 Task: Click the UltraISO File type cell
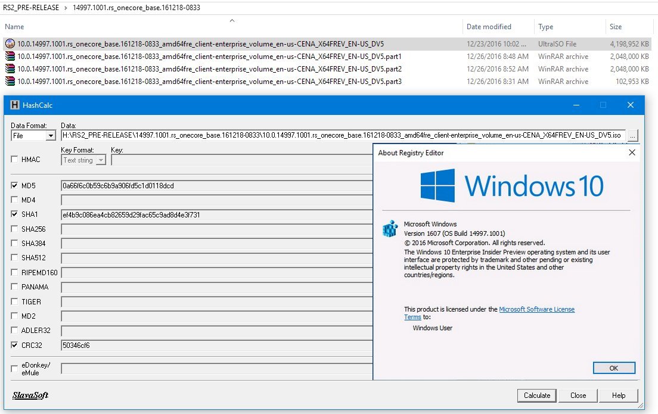pos(557,43)
